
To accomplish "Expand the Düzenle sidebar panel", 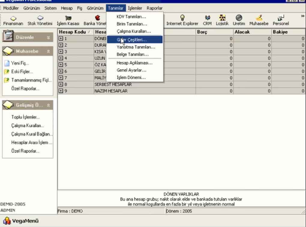I will (x=48, y=38).
